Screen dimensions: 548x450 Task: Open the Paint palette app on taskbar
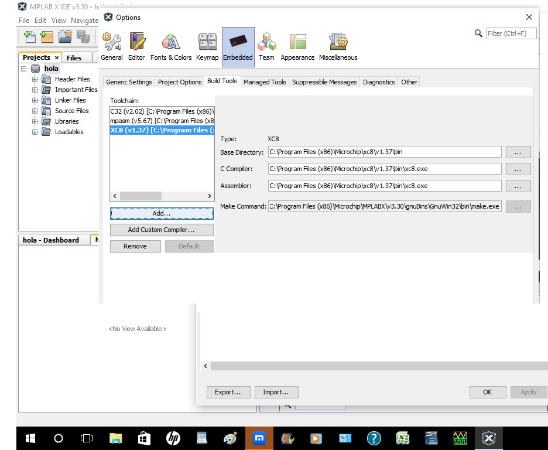point(230,438)
